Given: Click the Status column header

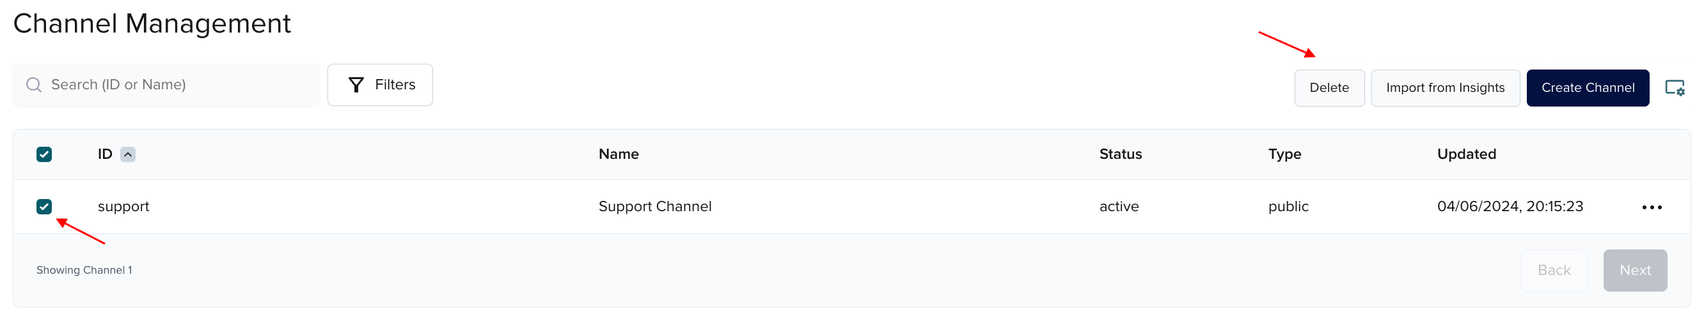Looking at the screenshot, I should pos(1120,154).
